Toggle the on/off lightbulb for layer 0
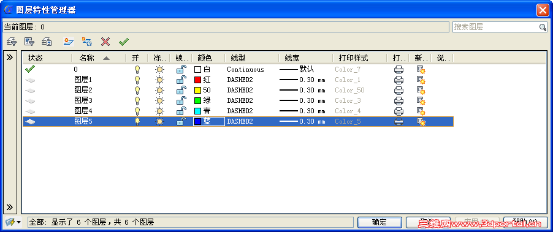This screenshot has width=553, height=232. pos(137,69)
